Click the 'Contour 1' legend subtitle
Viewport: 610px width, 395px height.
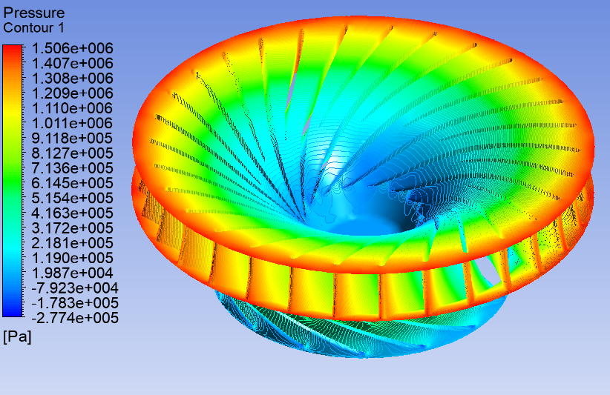point(33,28)
